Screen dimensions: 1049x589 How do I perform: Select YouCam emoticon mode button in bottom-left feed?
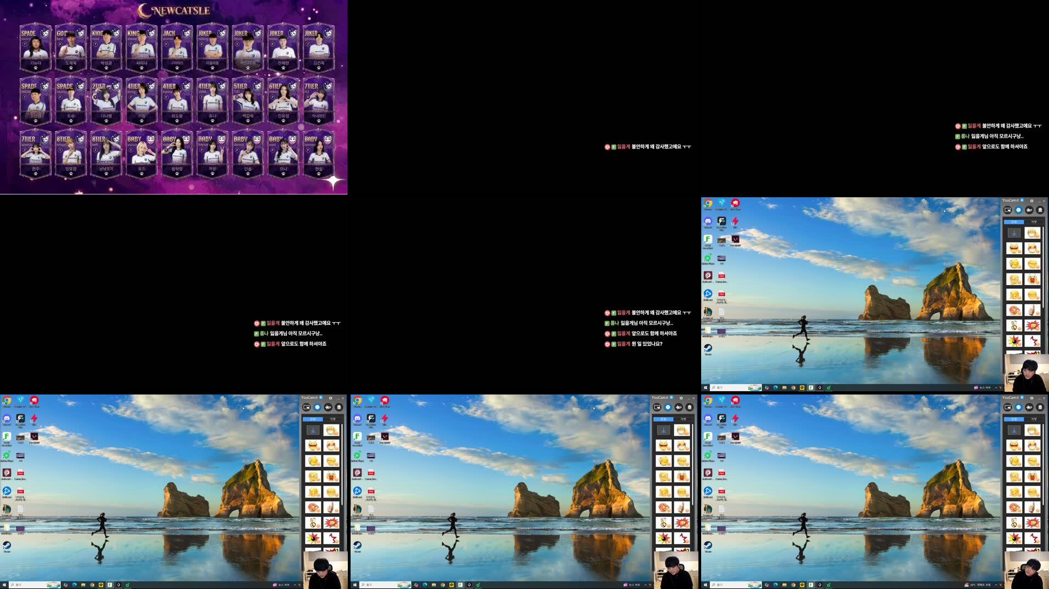point(317,407)
